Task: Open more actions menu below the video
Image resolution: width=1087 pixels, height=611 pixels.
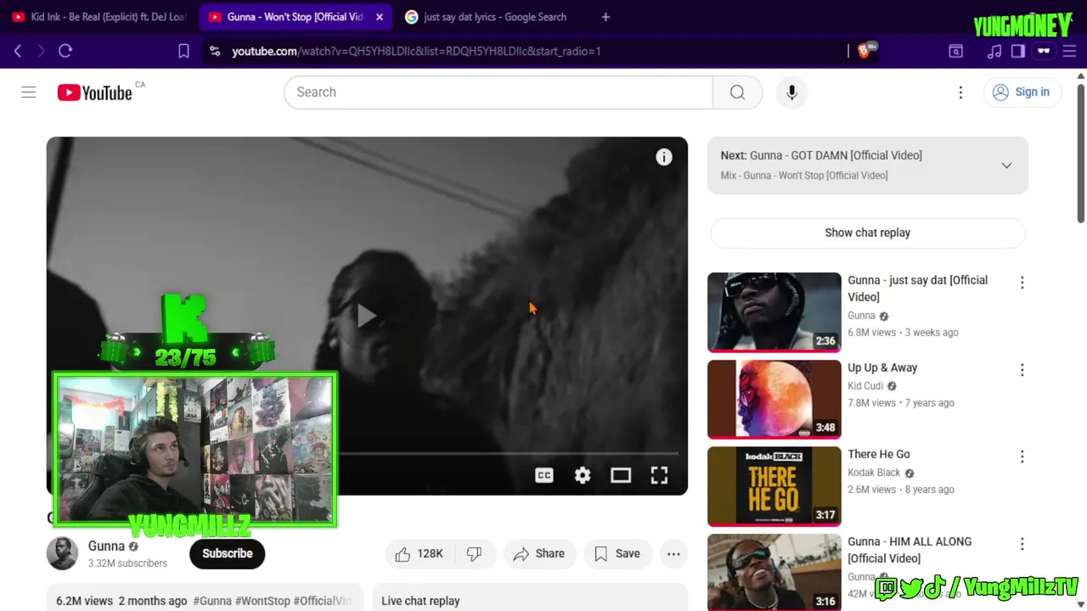Action: click(x=673, y=554)
